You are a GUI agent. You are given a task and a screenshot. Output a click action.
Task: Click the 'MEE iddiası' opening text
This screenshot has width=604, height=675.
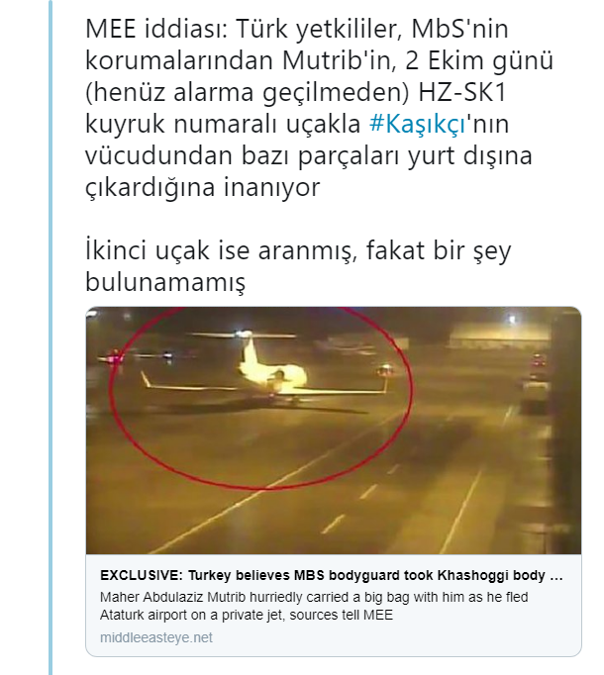[156, 29]
